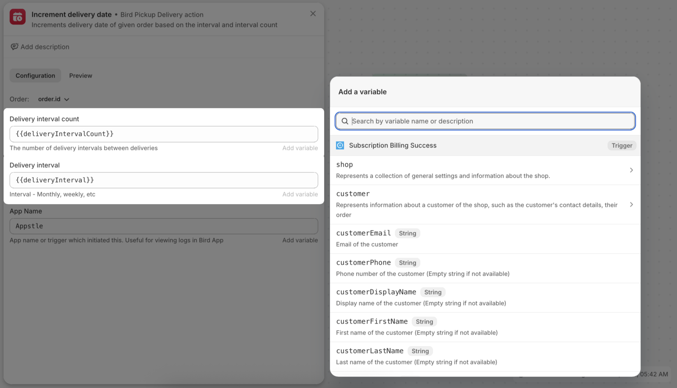Viewport: 677px width, 388px height.
Task: Add variable to Delivery interval count
Action: 300,148
